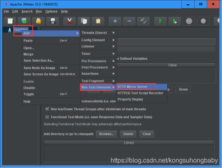Click the Browse... button
This screenshot has width=222, height=168.
tap(107, 134)
